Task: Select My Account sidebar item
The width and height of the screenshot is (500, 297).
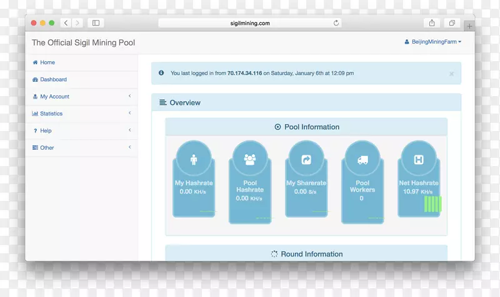Action: [x=82, y=97]
